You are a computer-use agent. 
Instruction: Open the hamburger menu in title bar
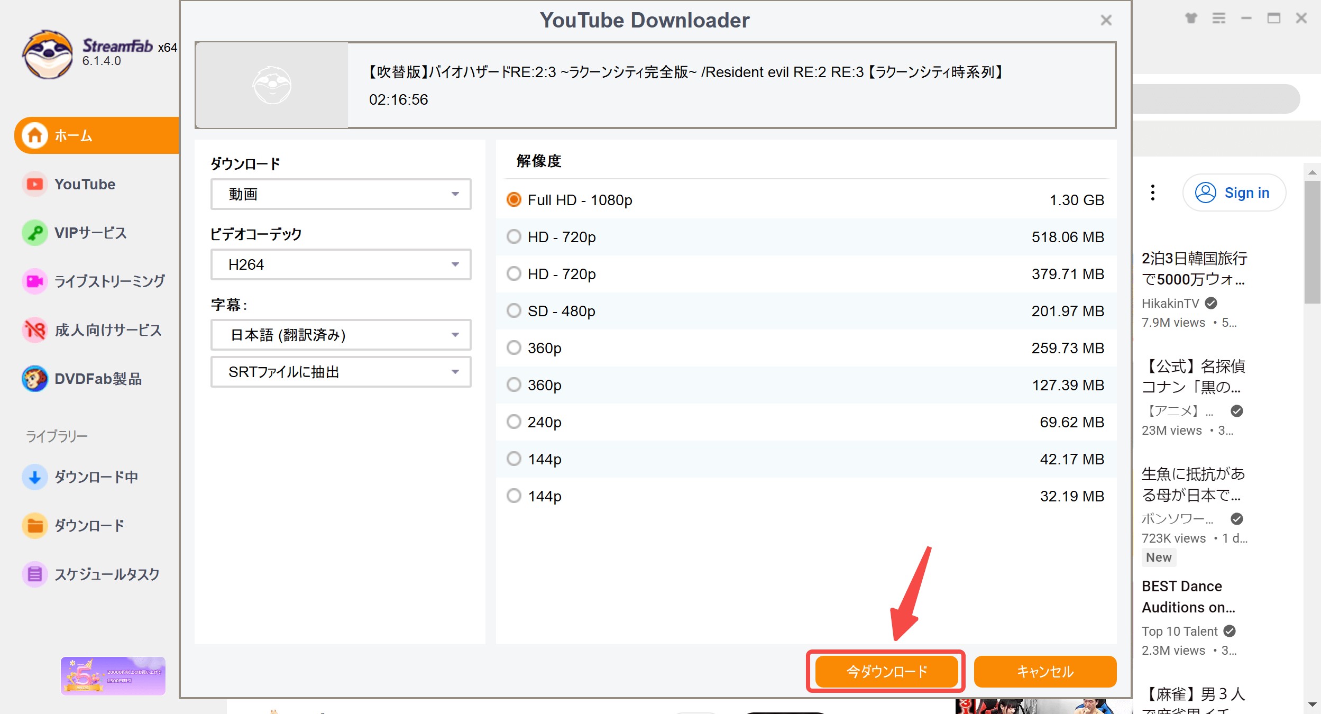(x=1219, y=19)
